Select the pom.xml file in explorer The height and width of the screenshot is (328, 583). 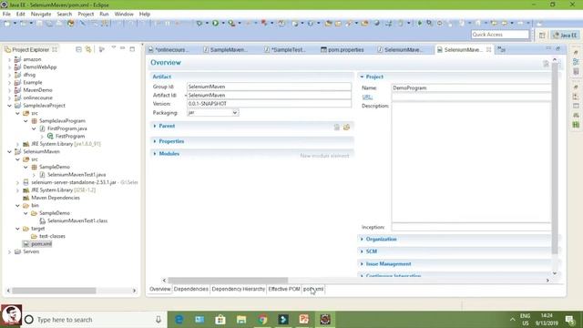(x=41, y=244)
